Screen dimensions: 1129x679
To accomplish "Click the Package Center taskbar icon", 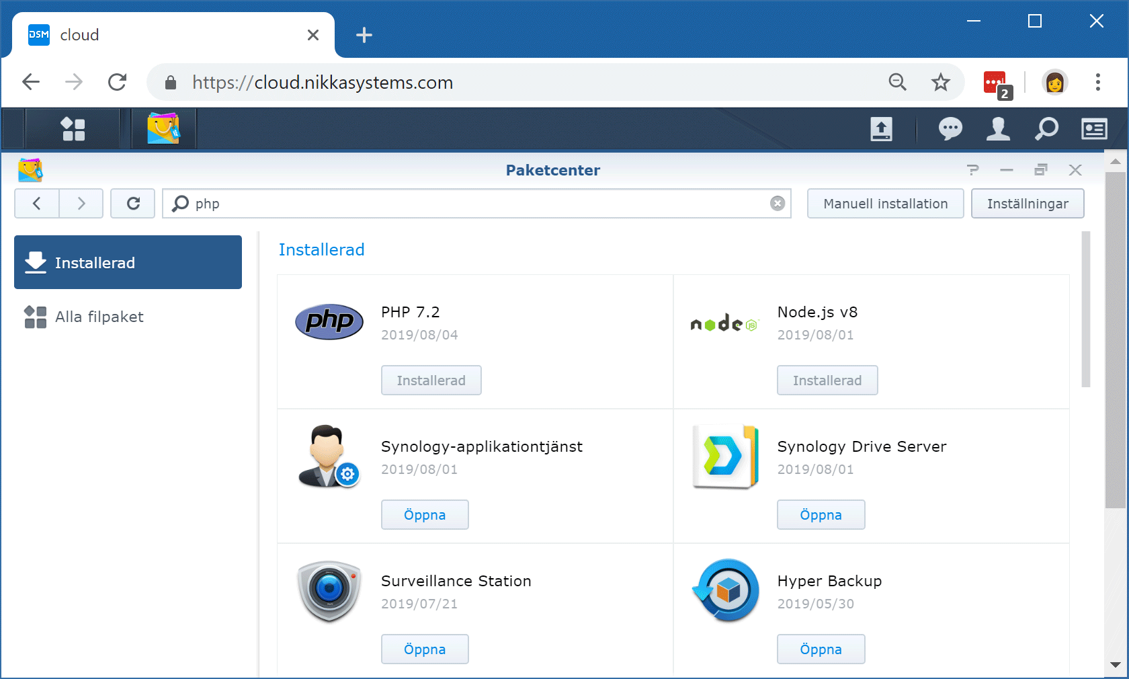I will tap(163, 128).
